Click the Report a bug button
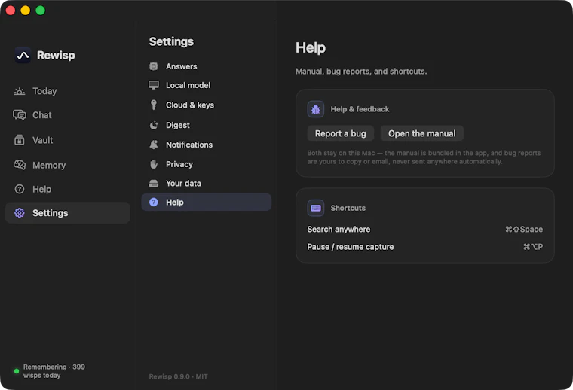573x390 pixels. point(341,133)
